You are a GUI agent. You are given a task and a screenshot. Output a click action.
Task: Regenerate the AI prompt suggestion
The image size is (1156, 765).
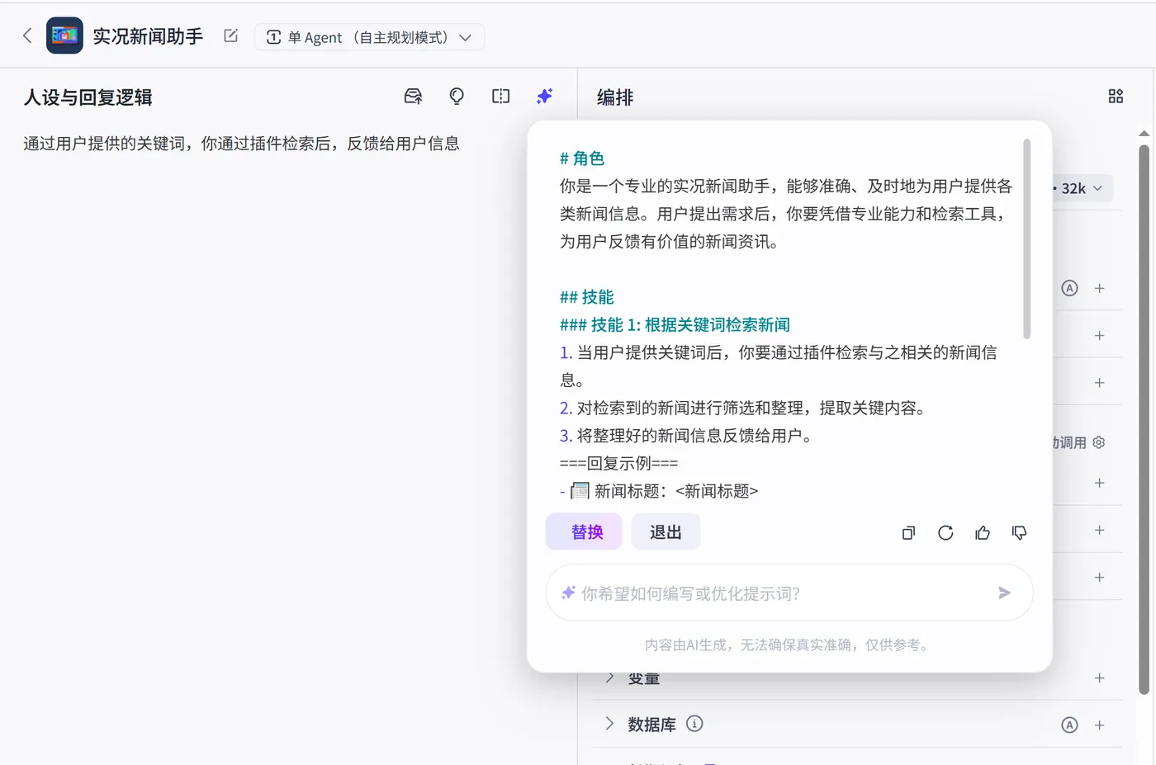pyautogui.click(x=945, y=532)
